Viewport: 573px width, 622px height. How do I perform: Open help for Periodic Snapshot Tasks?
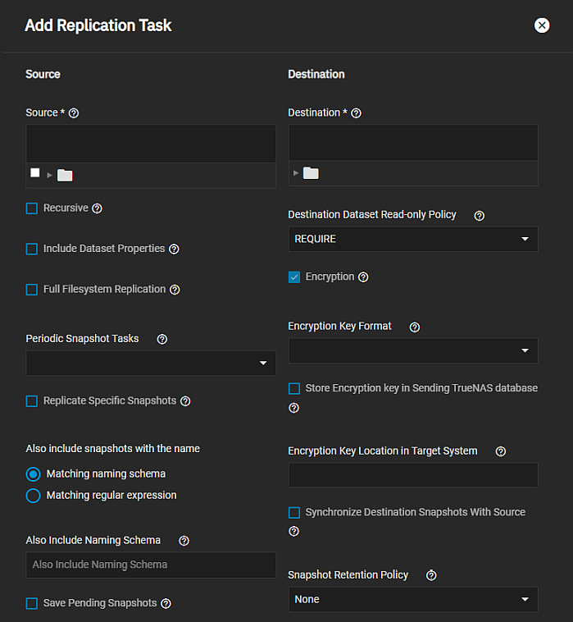(162, 339)
